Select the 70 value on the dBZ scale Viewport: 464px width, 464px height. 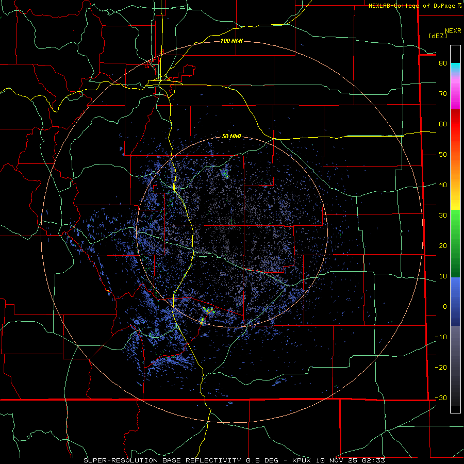click(x=443, y=93)
